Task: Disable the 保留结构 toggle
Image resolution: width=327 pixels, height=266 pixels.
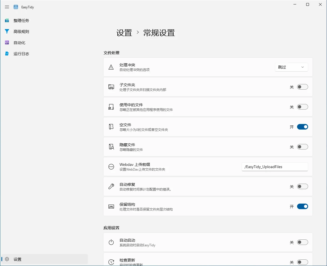Action: pyautogui.click(x=302, y=206)
